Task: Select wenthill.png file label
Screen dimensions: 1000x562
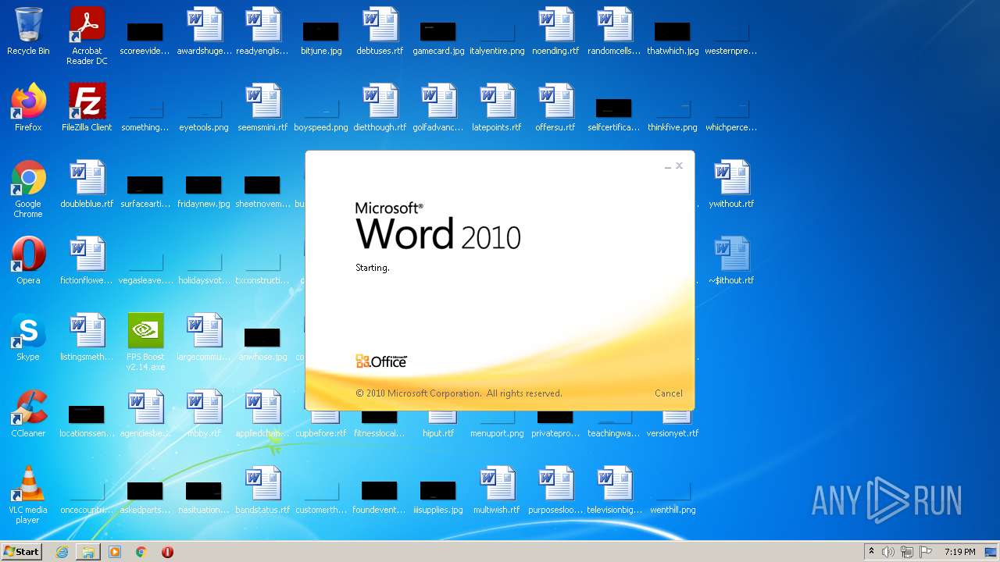Action: [673, 510]
